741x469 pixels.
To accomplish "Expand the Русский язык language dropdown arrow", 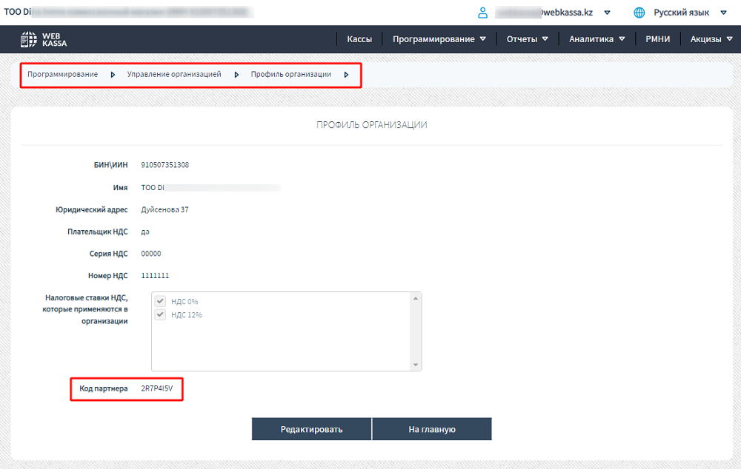I will 723,13.
